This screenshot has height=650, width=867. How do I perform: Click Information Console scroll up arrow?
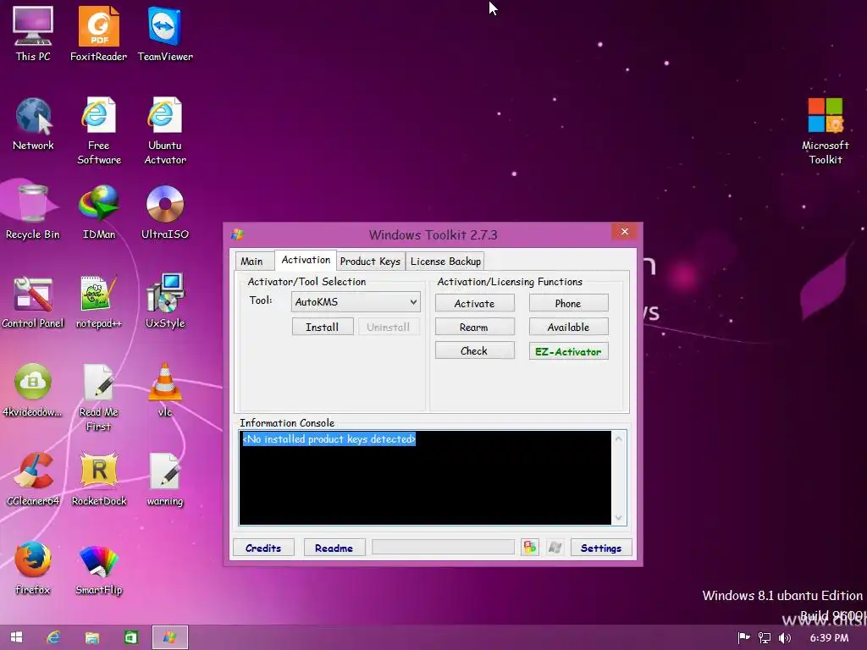coord(619,439)
